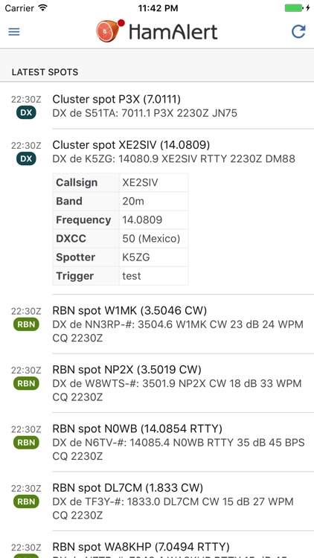Select the battery indicator in status bar
The width and height of the screenshot is (314, 558).
297,8
